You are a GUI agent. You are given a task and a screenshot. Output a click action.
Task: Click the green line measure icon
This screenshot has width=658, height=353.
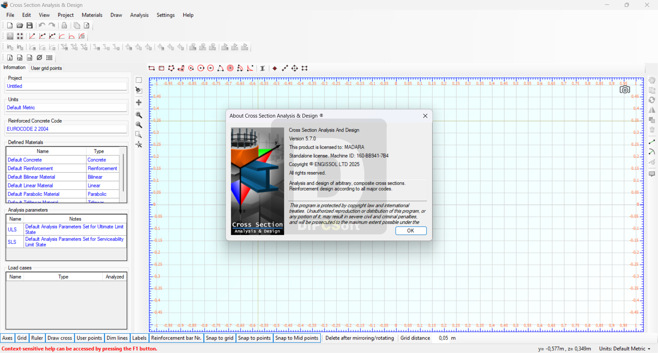652,142
